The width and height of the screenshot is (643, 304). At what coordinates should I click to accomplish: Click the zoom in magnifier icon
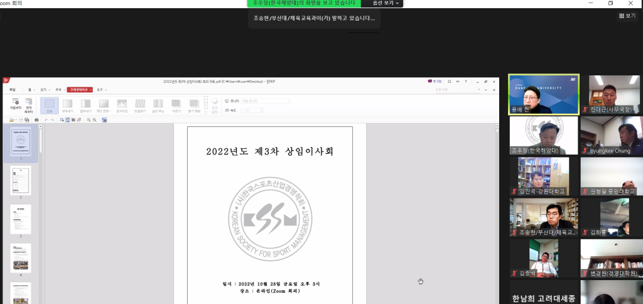click(88, 119)
